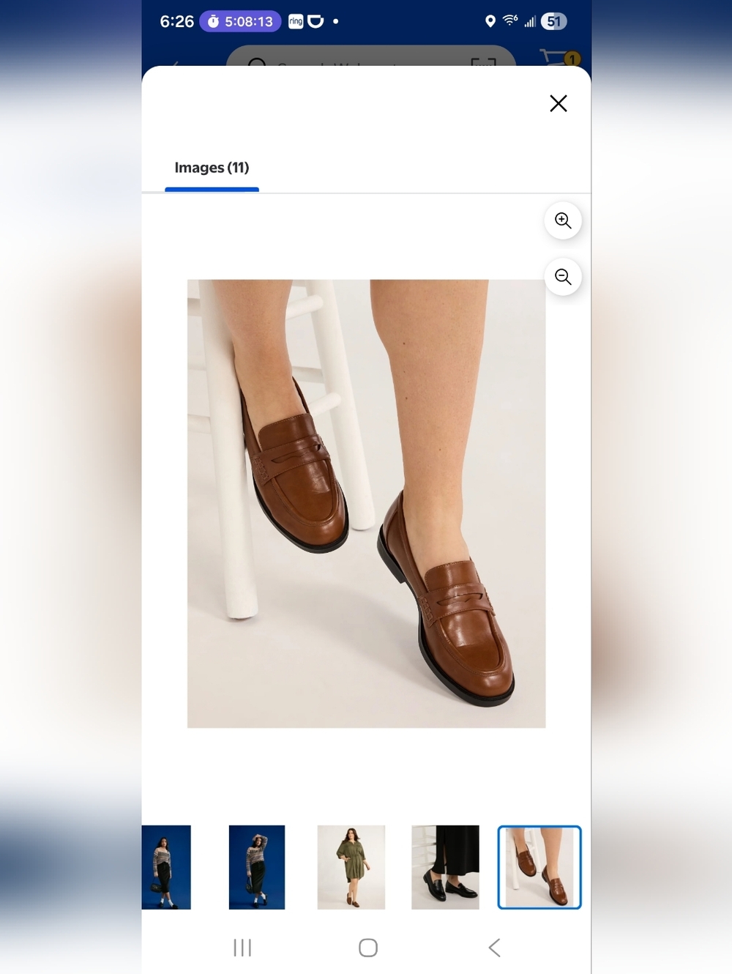Select the Images (11) tab

click(212, 168)
